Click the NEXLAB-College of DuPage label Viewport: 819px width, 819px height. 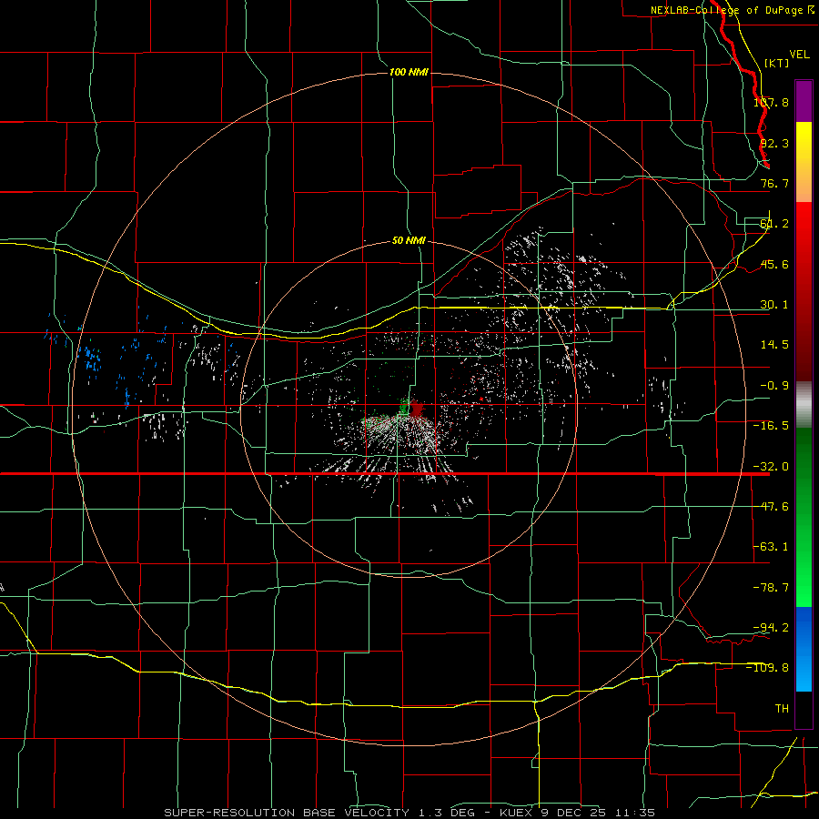[733, 10]
